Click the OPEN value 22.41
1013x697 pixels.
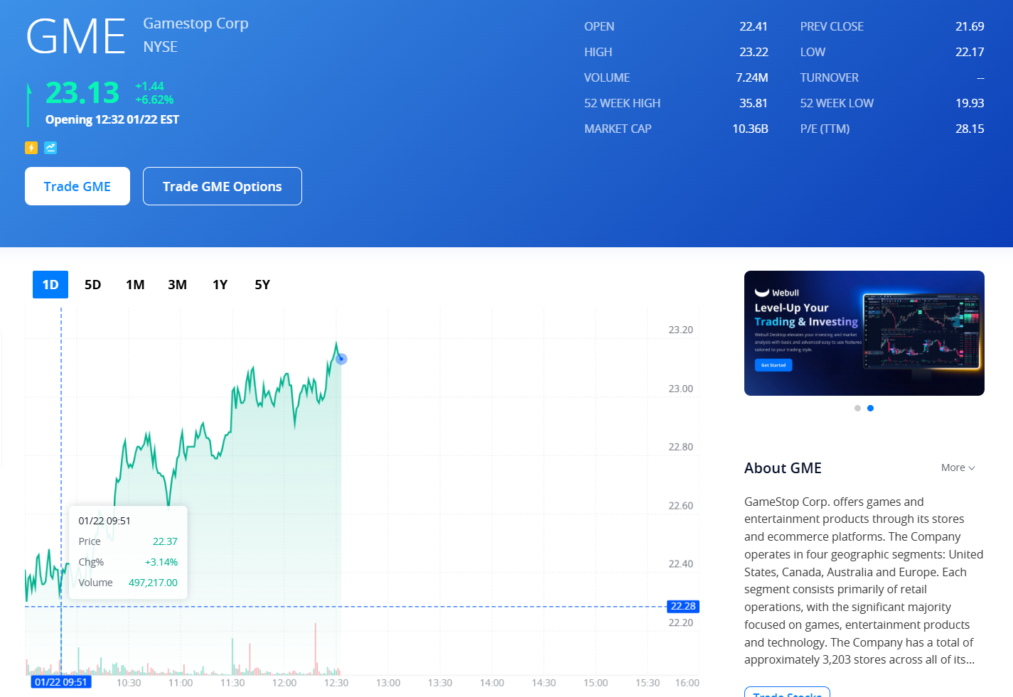coord(754,26)
